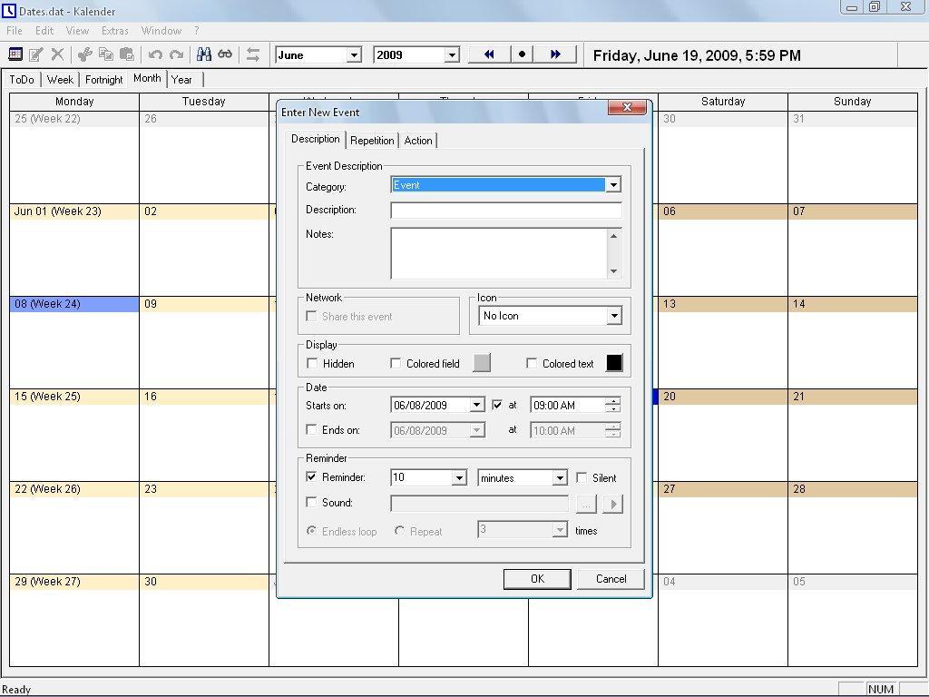Enable the Silent checkbox

tap(582, 477)
